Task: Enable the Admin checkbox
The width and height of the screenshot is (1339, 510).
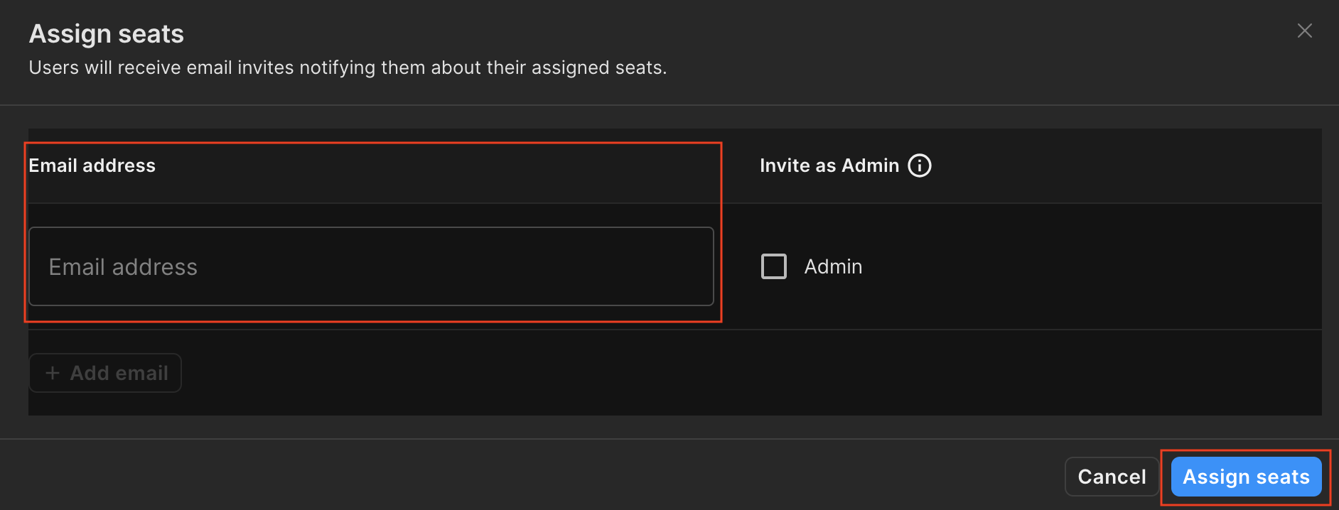Action: 773,266
